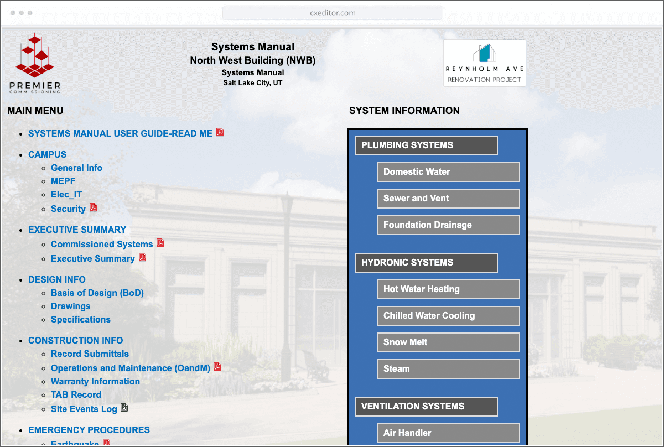Select the Chilled Water Cooling button
Viewport: 664px width, 447px height.
(448, 316)
